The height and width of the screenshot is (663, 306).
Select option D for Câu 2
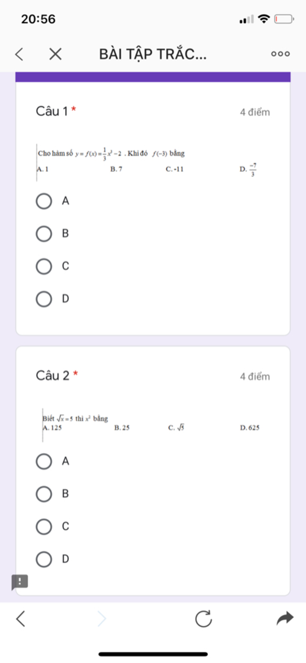(x=44, y=559)
